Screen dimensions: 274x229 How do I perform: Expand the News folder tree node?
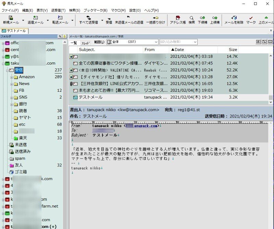coord(12,84)
